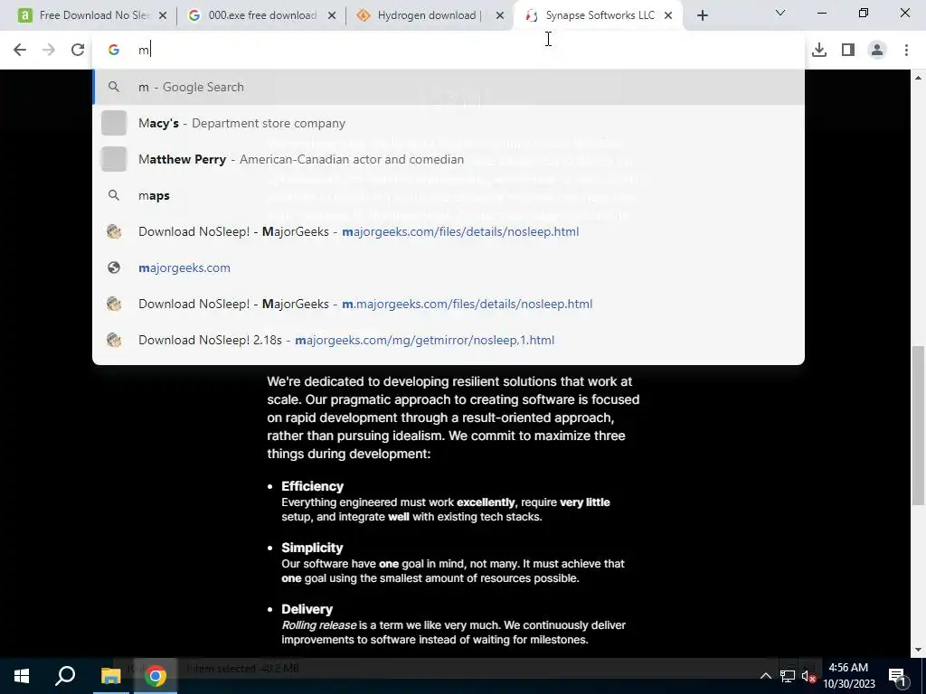Viewport: 926px width, 694px height.
Task: Show hidden system tray icons
Action: pos(765,676)
